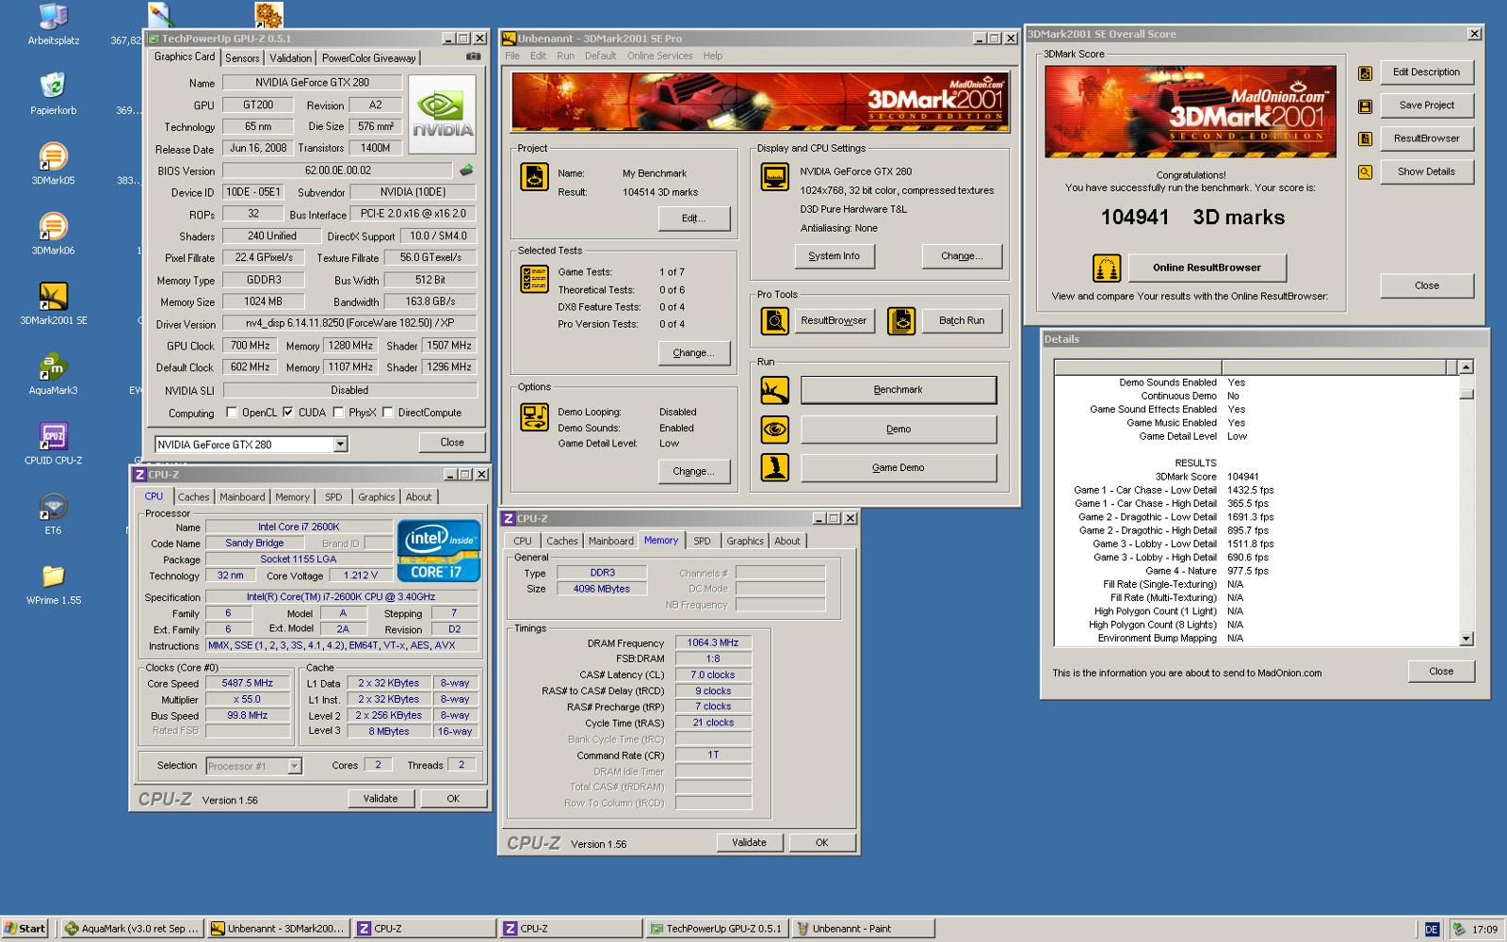Click Edit Description icon in score window

(1365, 73)
